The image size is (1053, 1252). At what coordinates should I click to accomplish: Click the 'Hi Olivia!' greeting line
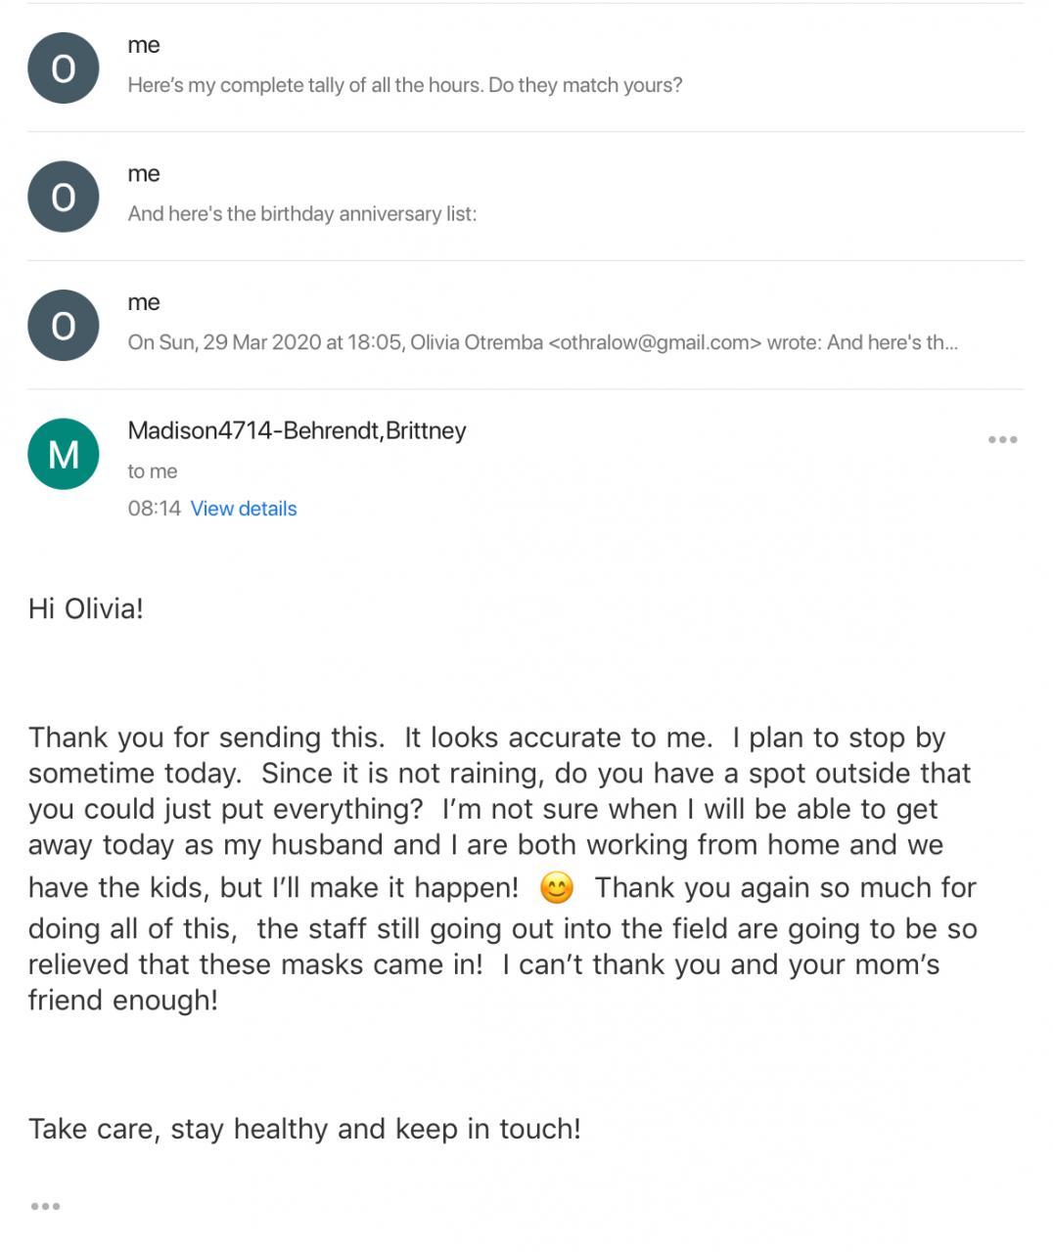(86, 608)
